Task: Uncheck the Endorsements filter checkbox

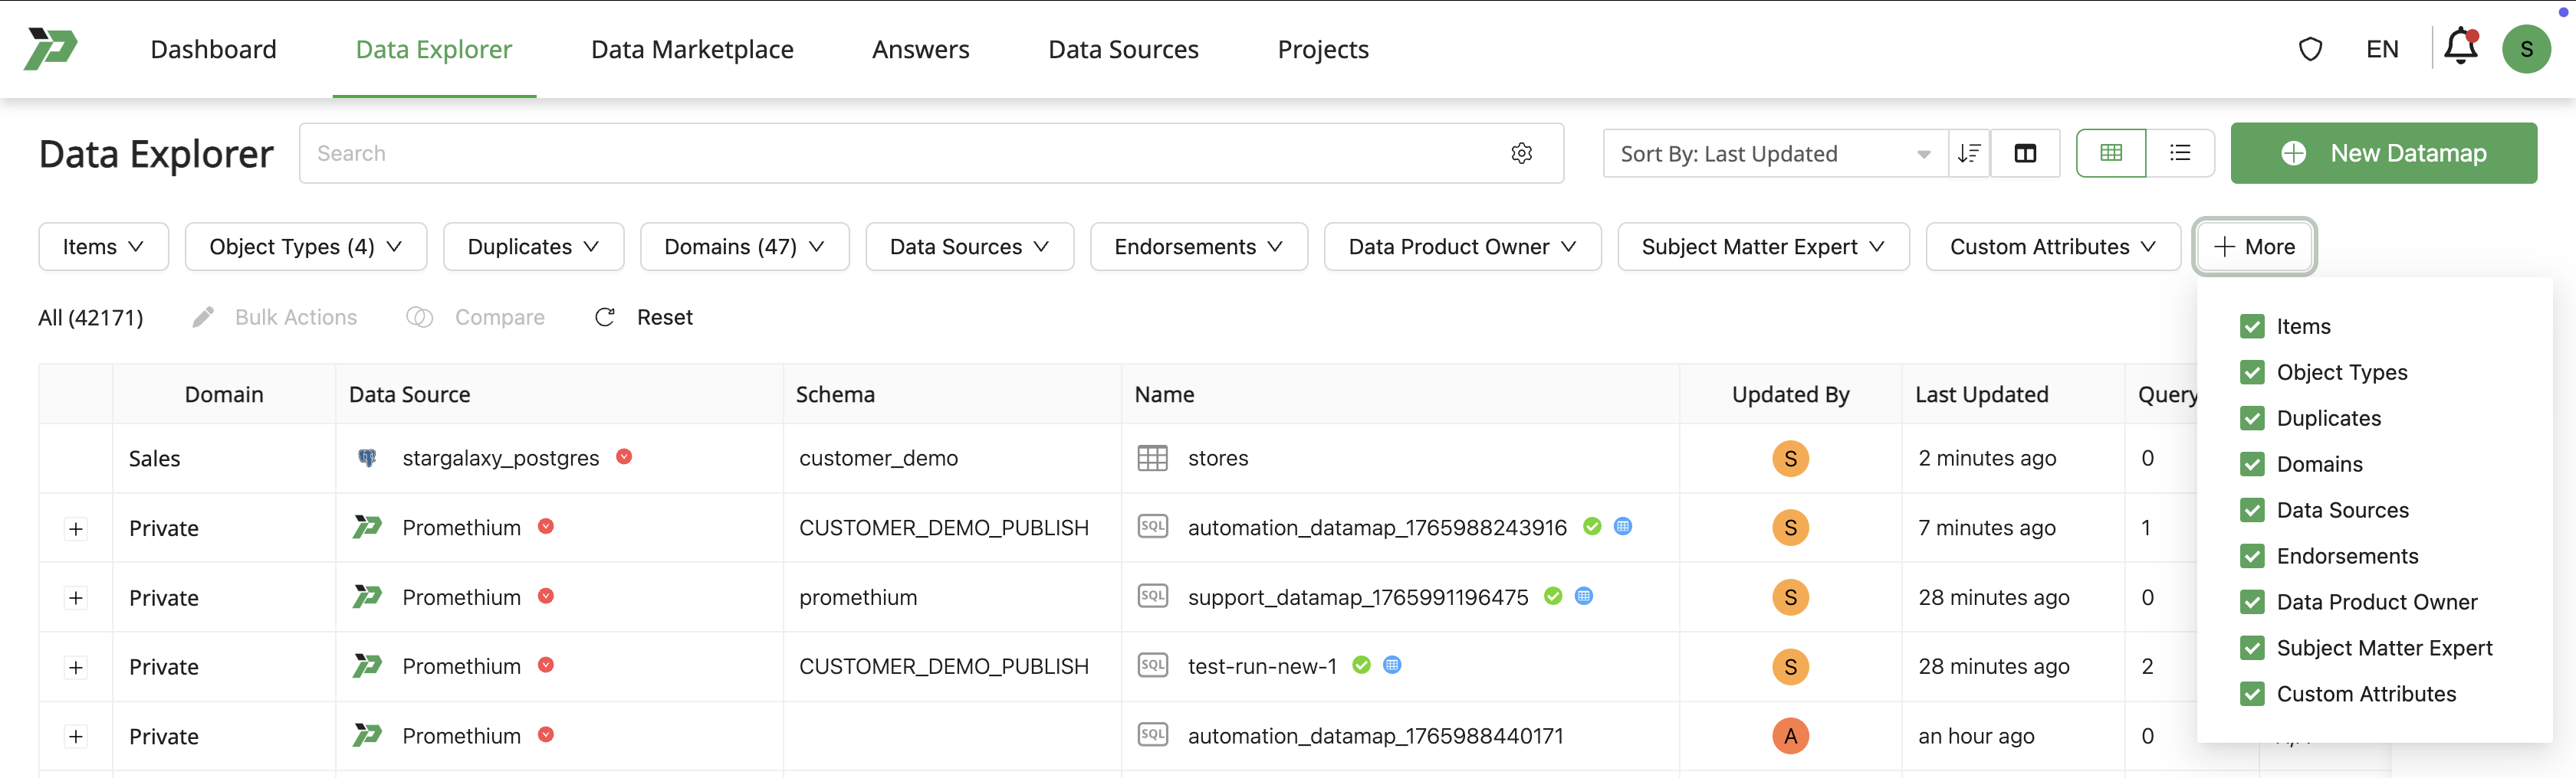Action: point(2252,556)
